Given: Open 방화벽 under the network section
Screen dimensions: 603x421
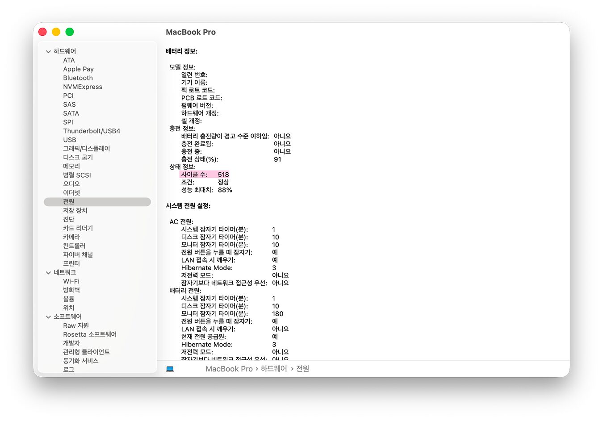Looking at the screenshot, I should 71,290.
